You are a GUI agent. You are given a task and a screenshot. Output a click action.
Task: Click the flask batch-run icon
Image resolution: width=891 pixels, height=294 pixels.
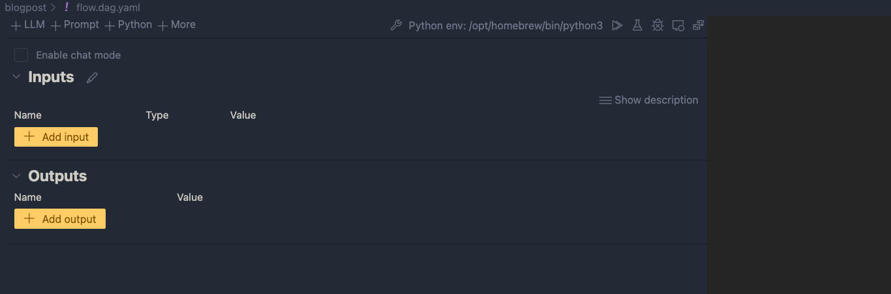pyautogui.click(x=637, y=25)
